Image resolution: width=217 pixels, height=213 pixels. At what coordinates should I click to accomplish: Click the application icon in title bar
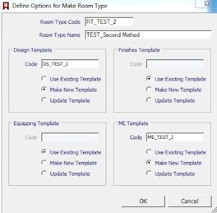pyautogui.click(x=5, y=5)
